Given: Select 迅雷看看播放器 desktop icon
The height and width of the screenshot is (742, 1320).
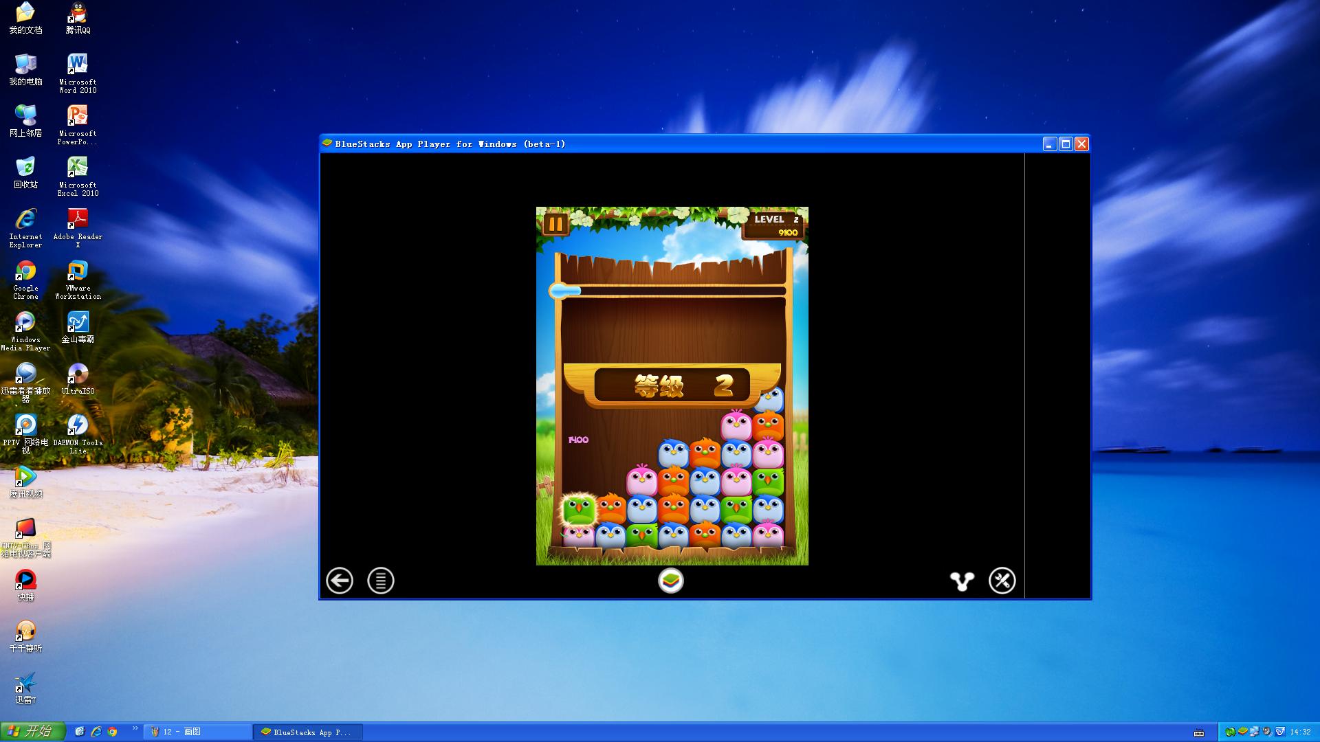Looking at the screenshot, I should coord(25,382).
